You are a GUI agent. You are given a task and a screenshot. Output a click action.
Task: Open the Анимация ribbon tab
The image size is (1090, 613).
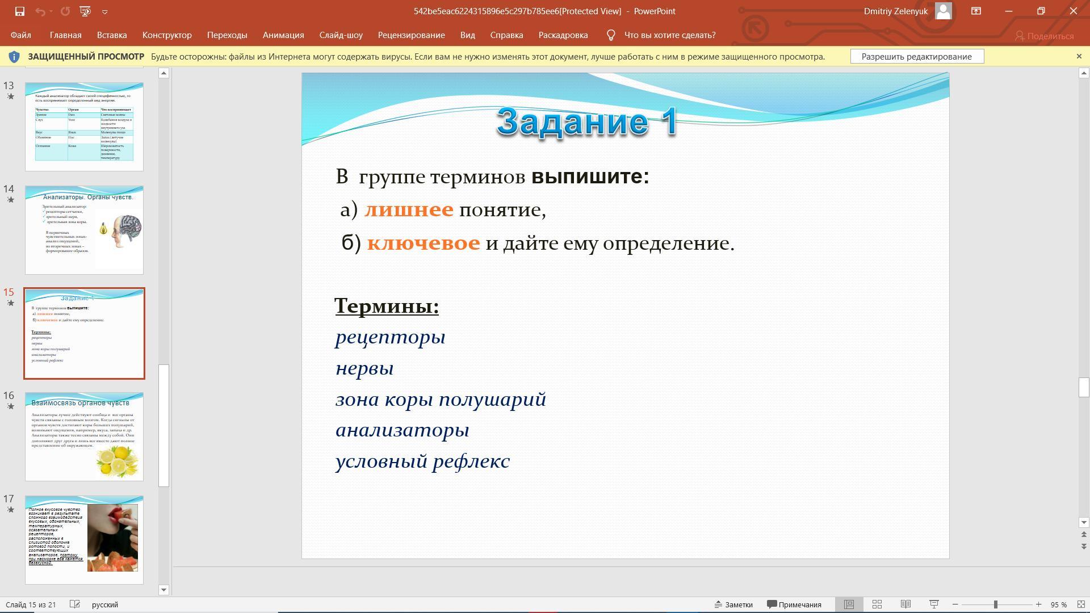283,35
